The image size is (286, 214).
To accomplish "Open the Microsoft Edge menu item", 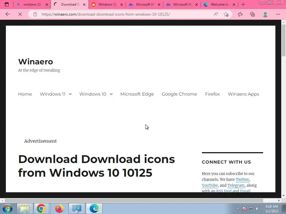I will [x=137, y=94].
